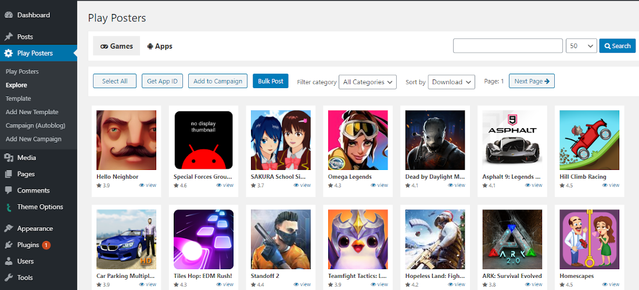
Task: Click the Play Posters gear icon
Action: 8,53
